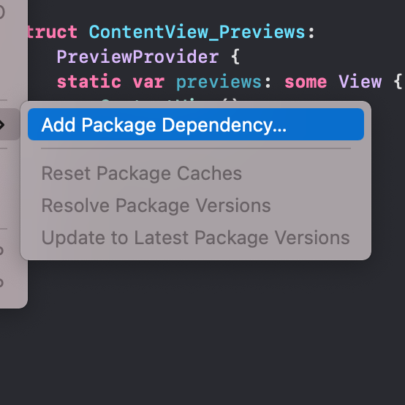Image resolution: width=405 pixels, height=405 pixels.
Task: Click the struct keyword in code editor
Action: point(53,32)
